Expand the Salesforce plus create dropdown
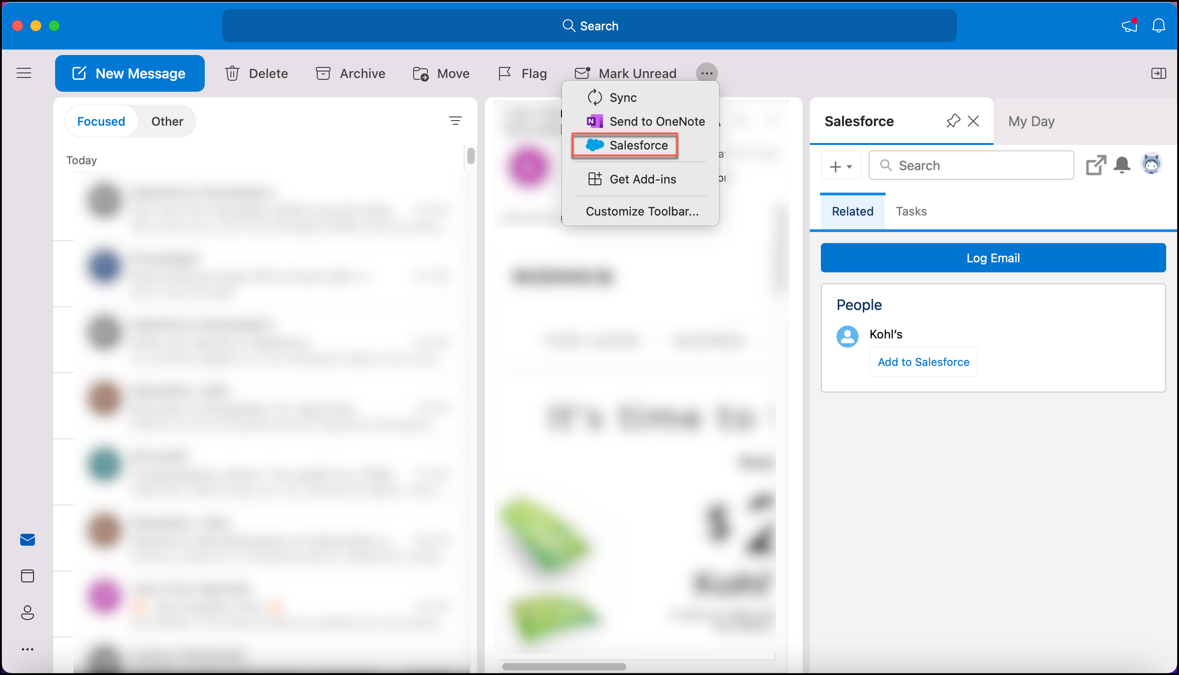1179x675 pixels. pyautogui.click(x=841, y=166)
